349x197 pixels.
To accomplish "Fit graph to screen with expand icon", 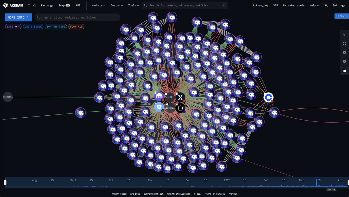I will [344, 44].
